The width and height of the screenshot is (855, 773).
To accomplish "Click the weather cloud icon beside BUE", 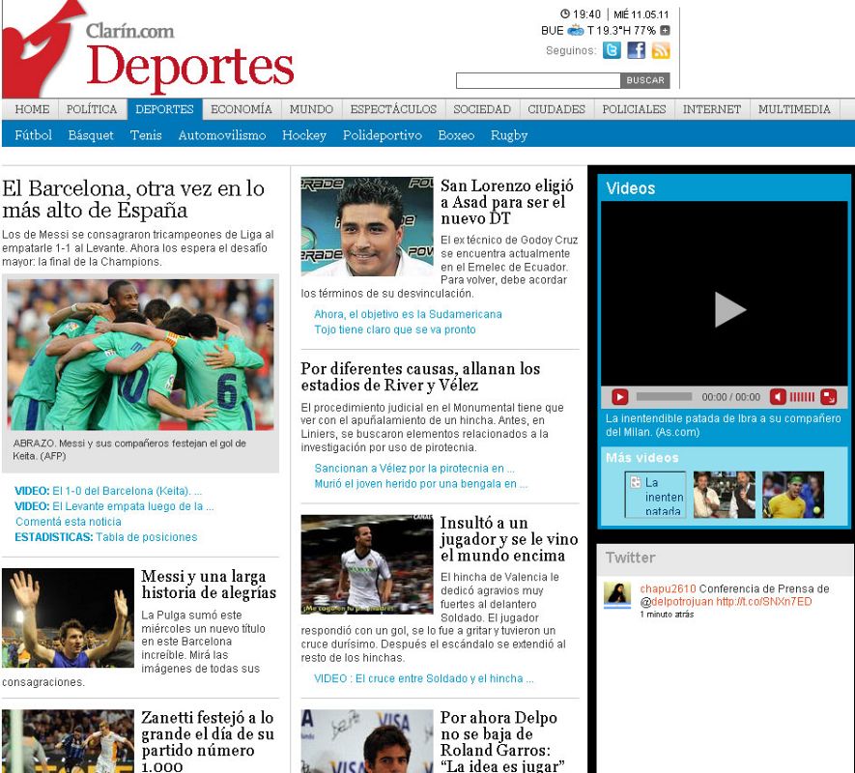I will point(576,30).
